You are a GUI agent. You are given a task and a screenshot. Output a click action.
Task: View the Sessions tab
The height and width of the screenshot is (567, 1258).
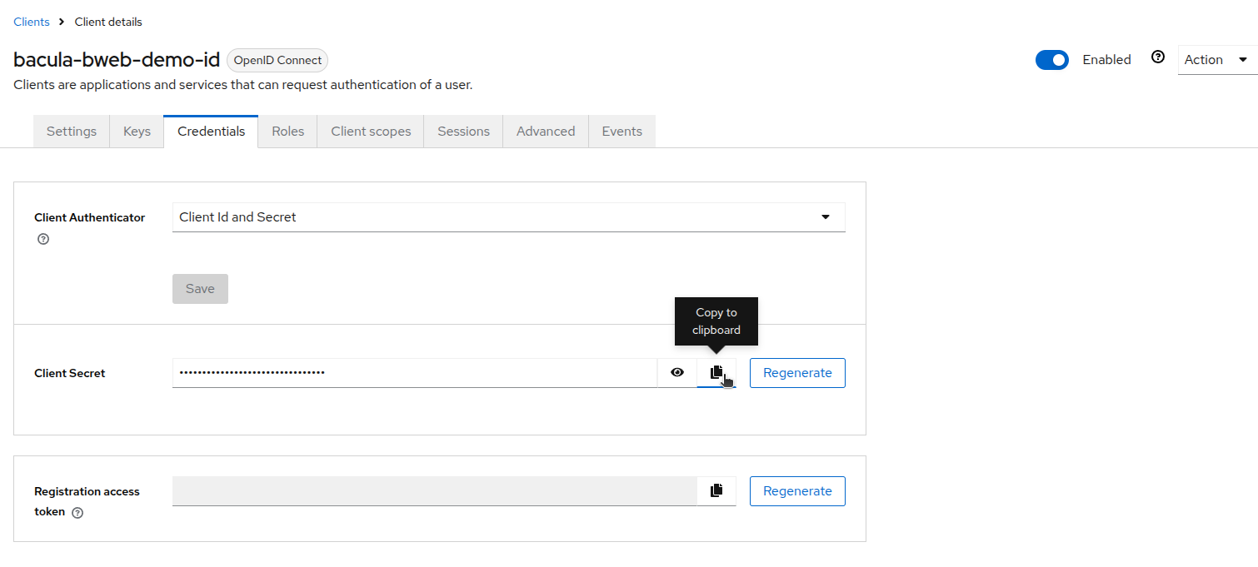click(463, 132)
